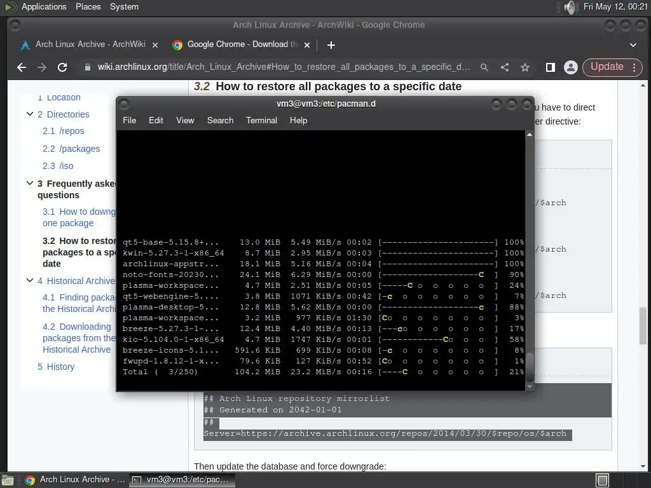Click webpage scrollbar up arrow
This screenshot has width=651, height=488.
pos(643,86)
